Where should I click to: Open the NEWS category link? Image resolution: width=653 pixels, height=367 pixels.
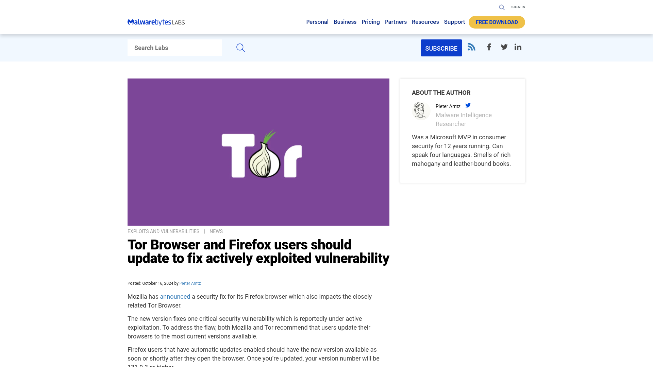click(216, 231)
